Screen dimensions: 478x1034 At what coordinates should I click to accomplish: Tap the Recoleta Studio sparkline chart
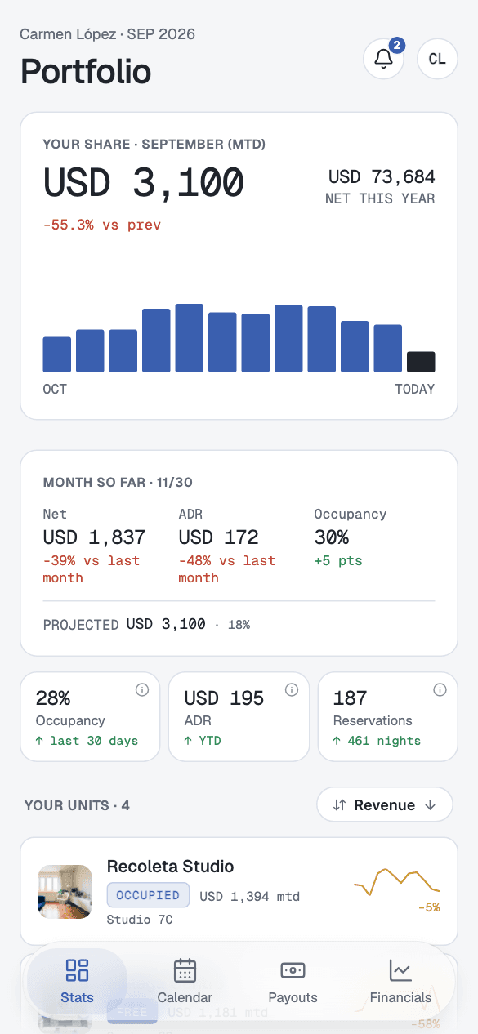[397, 881]
